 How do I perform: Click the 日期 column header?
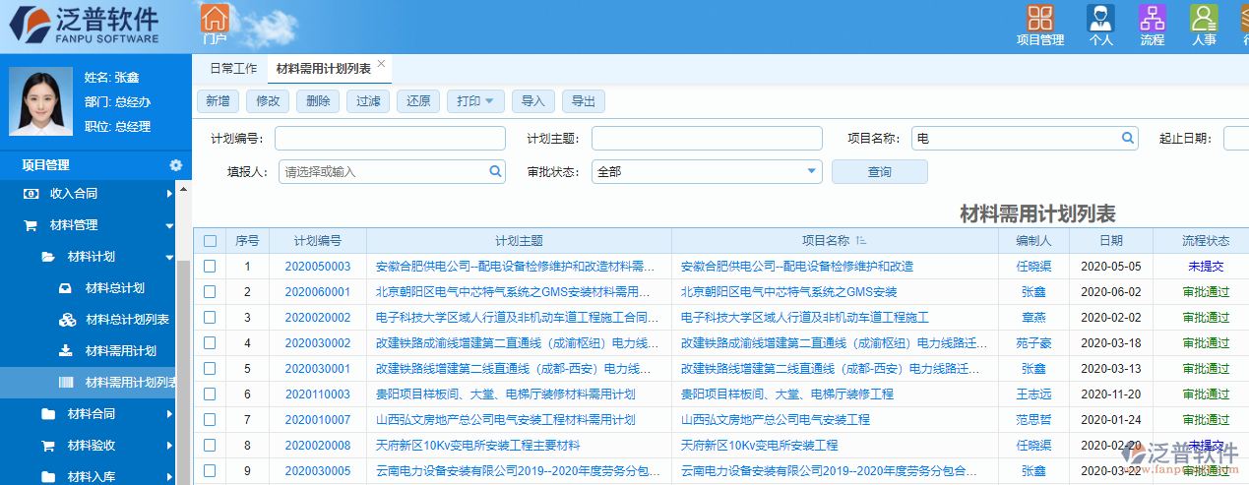point(1111,241)
